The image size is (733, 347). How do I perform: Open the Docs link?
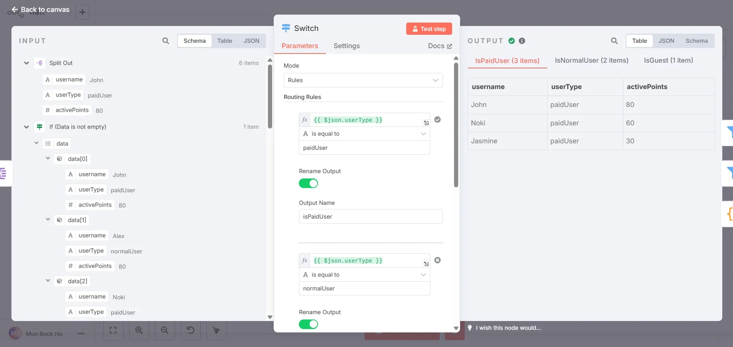click(x=440, y=46)
